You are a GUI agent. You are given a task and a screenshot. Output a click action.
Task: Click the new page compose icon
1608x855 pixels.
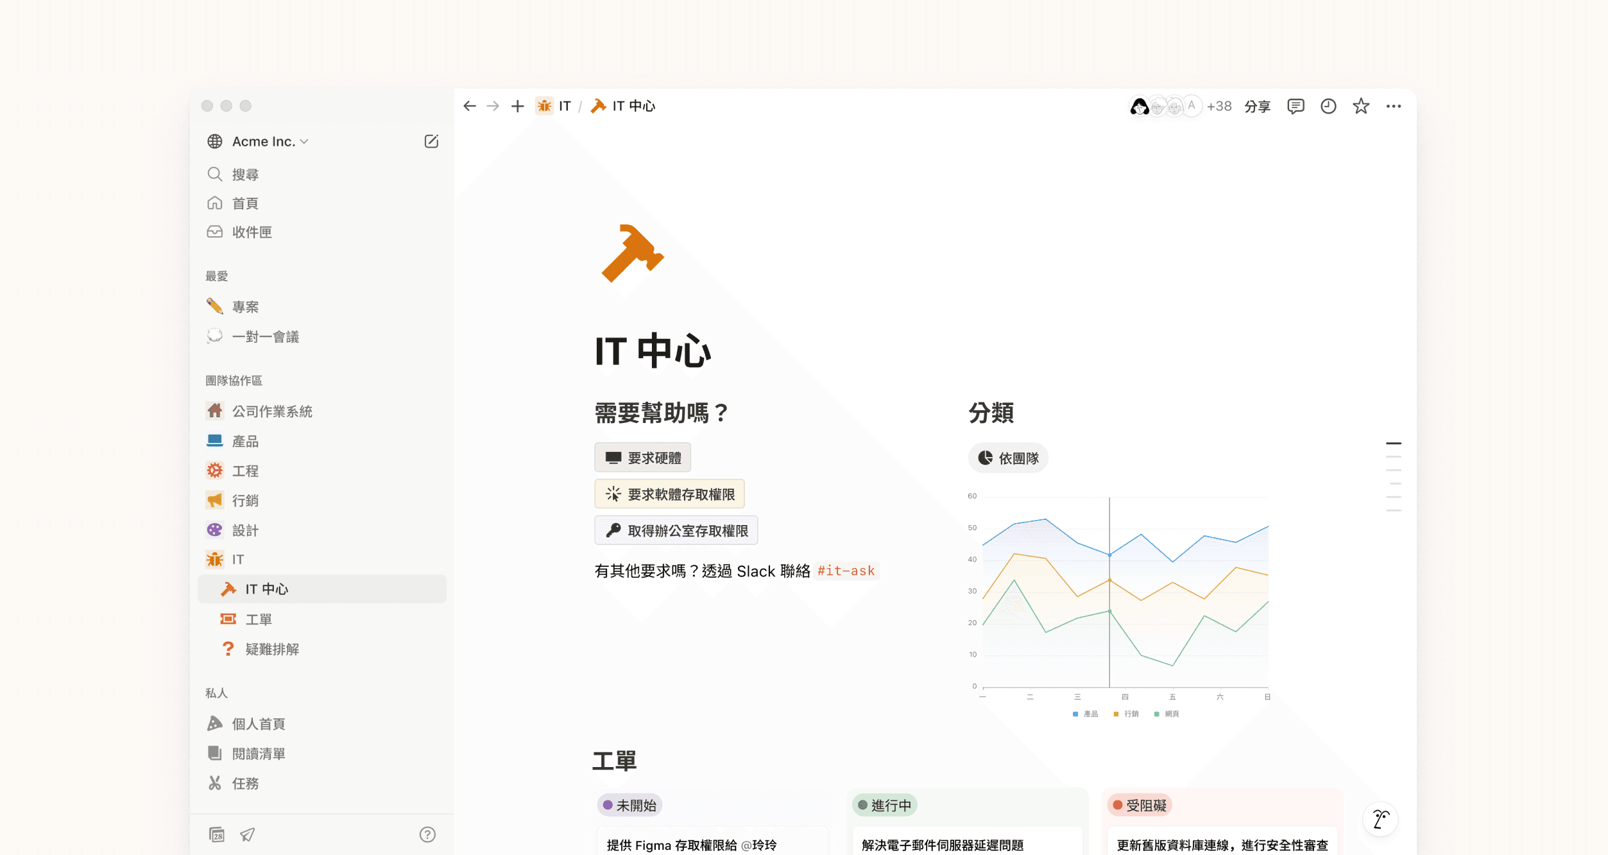(x=431, y=141)
